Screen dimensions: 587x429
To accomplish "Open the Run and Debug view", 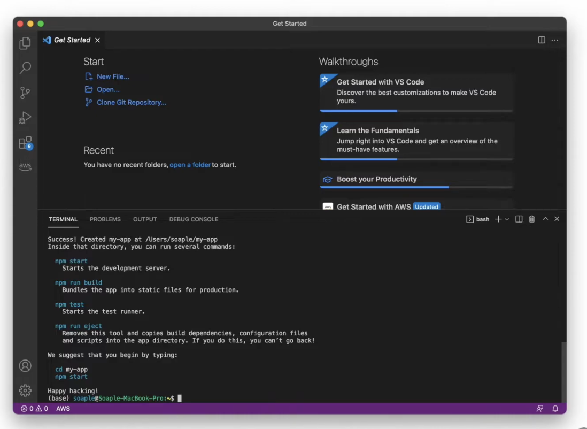I will 25,118.
